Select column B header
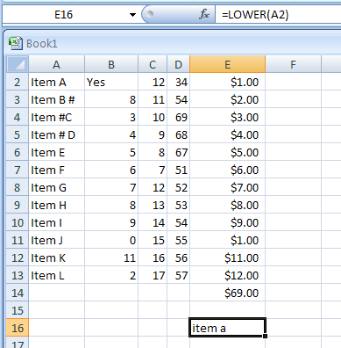Image resolution: width=341 pixels, height=348 pixels. click(x=111, y=64)
